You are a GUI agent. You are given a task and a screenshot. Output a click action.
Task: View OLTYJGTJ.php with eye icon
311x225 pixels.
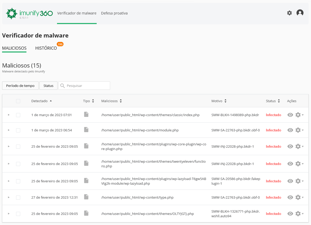[x=290, y=214]
